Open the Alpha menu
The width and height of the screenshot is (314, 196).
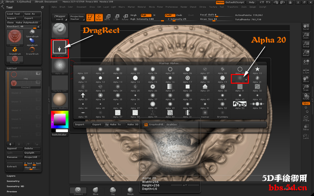54,7
